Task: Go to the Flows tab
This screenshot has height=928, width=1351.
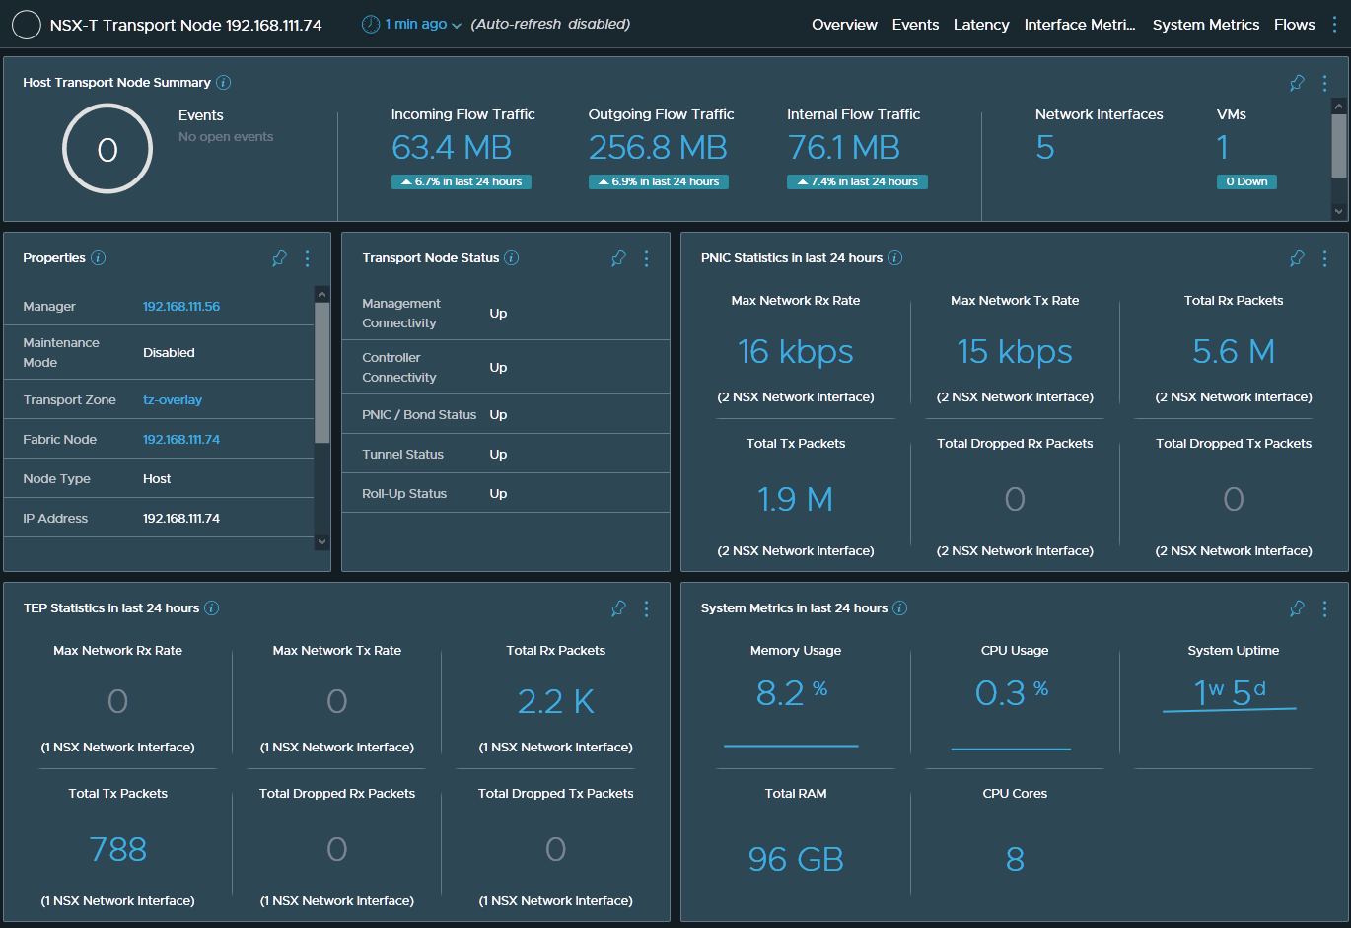Action: tap(1294, 25)
